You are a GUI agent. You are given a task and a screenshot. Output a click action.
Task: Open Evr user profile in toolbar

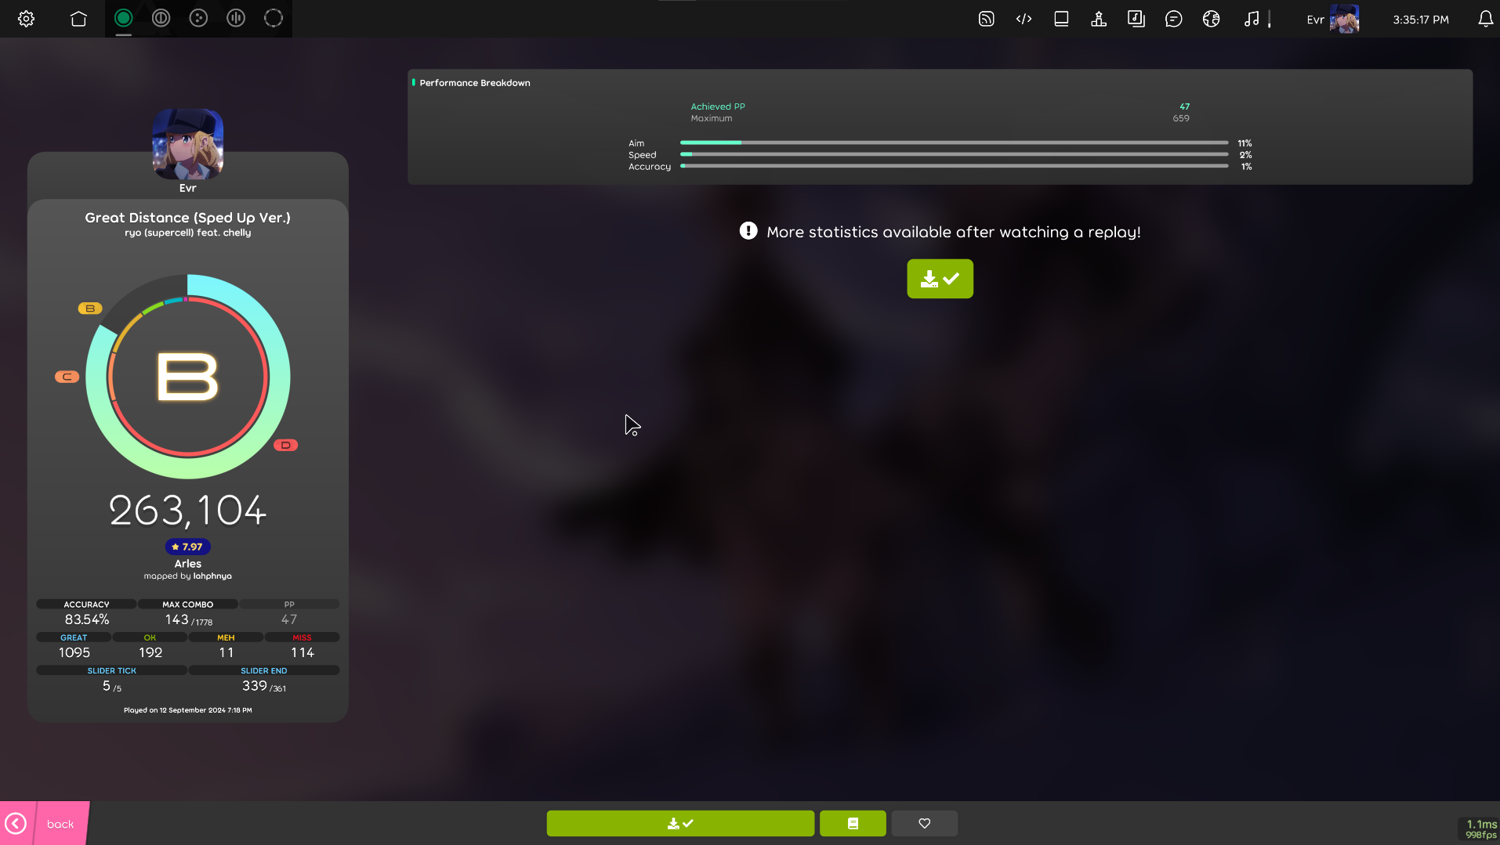(x=1332, y=19)
